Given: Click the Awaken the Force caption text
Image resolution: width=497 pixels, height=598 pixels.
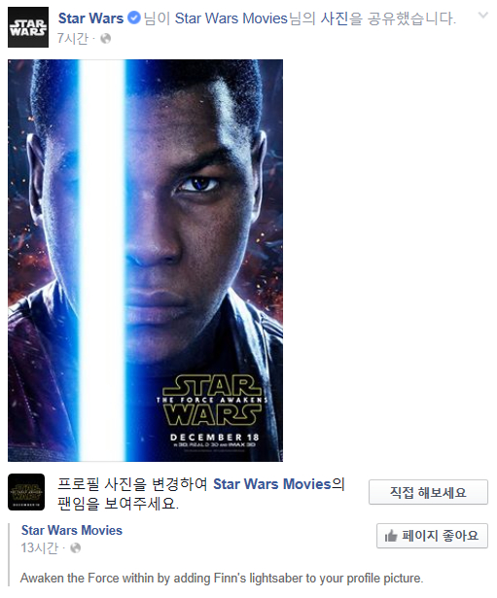Looking at the screenshot, I should (222, 579).
